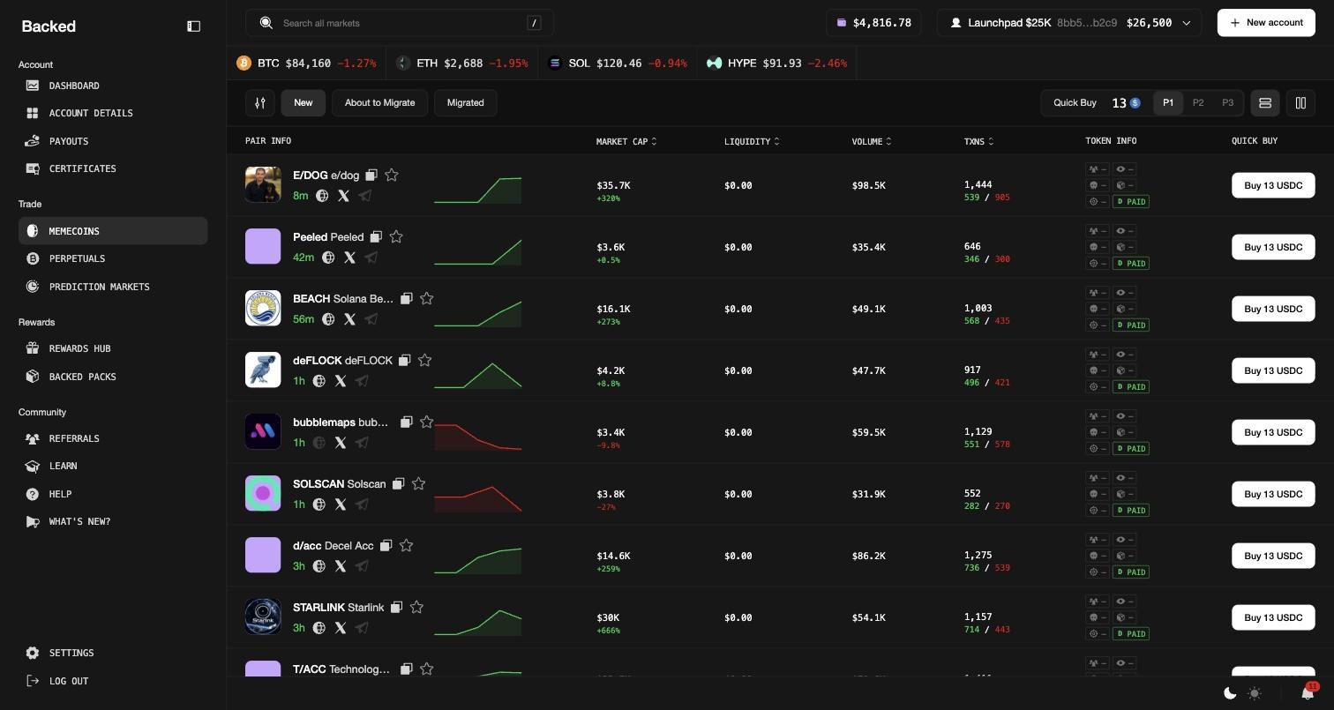The image size is (1334, 710).
Task: Open Certificates in sidebar
Action: point(113,168)
